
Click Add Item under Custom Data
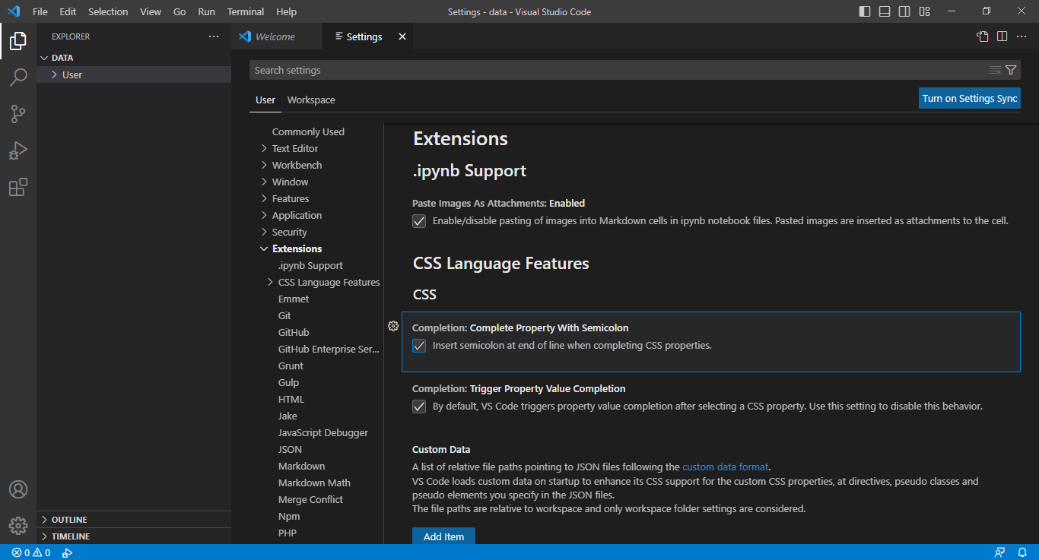[443, 536]
